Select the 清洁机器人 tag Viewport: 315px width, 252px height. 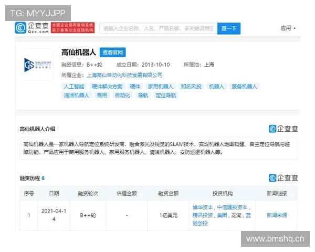click(77, 95)
